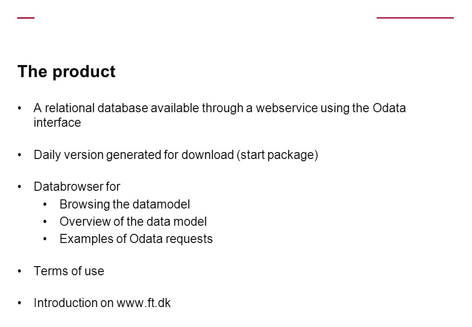The width and height of the screenshot is (472, 327).
Task: Click "Overview of the data model" sub-bullet
Action: (x=133, y=222)
